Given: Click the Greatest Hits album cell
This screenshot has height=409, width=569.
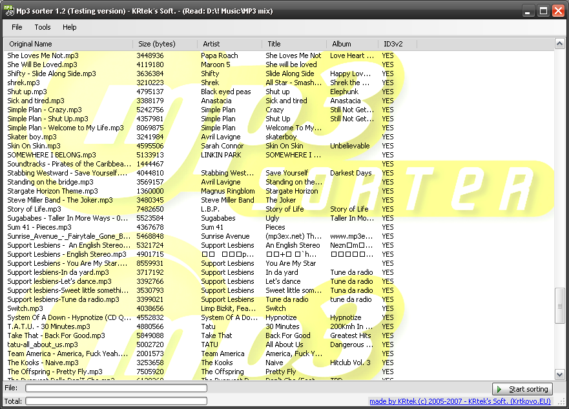Looking at the screenshot, I should (x=350, y=335).
